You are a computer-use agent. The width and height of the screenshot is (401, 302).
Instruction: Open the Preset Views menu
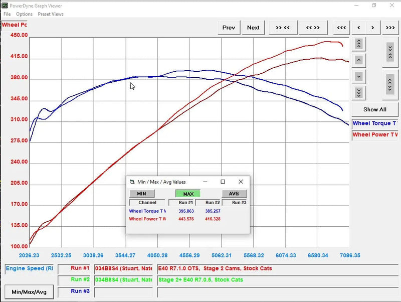pyautogui.click(x=51, y=14)
